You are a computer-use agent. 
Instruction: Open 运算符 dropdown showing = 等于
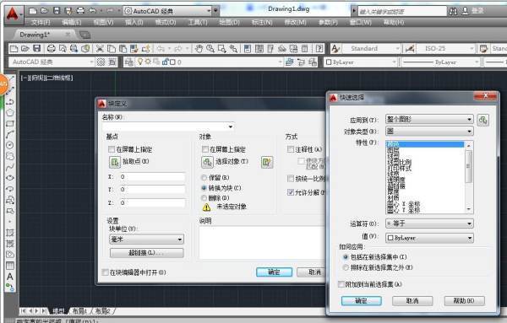click(x=429, y=223)
